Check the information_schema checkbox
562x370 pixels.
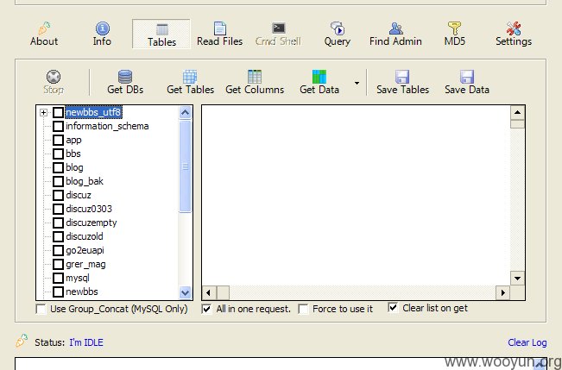click(58, 126)
